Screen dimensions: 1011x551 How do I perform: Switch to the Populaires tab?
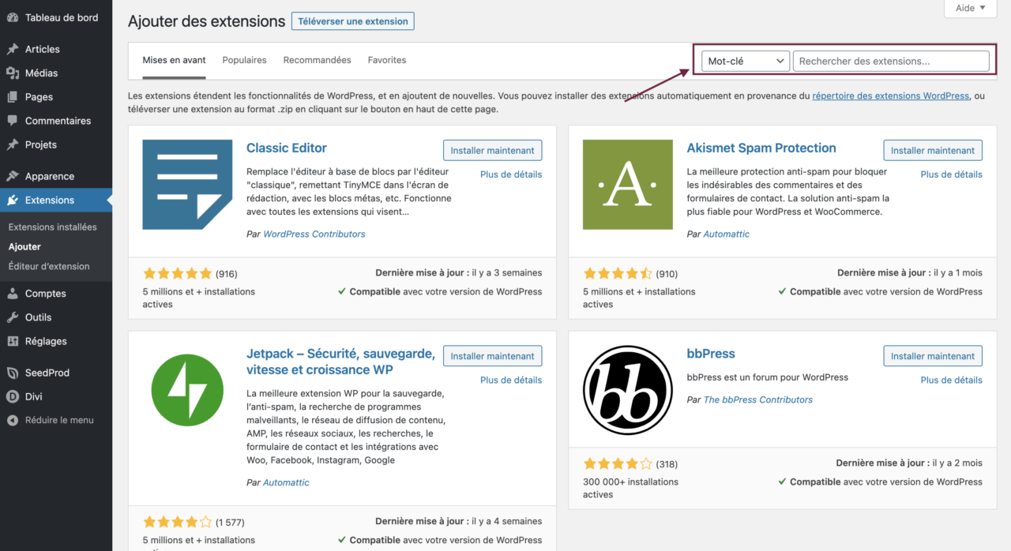(x=244, y=60)
